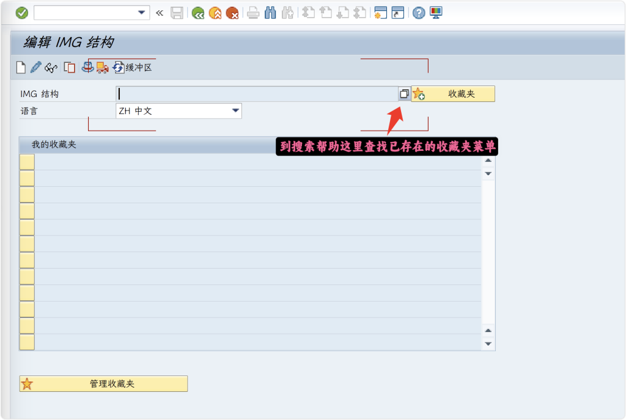Click the glasses Display icon
The width and height of the screenshot is (626, 420).
[x=51, y=67]
